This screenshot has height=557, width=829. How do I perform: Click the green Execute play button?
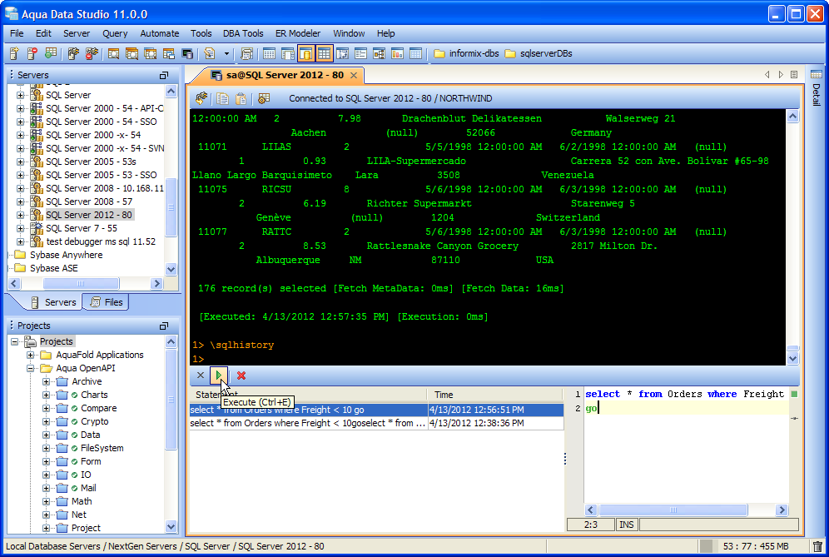(x=219, y=375)
